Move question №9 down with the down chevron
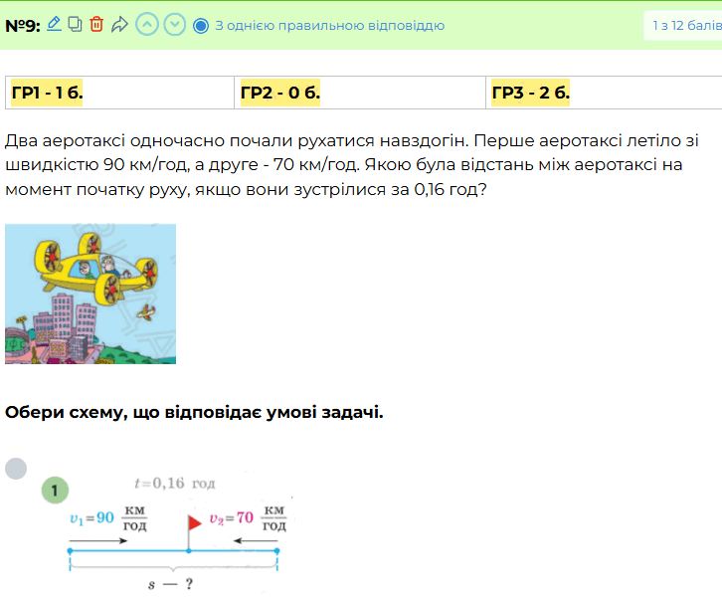 coord(174,25)
